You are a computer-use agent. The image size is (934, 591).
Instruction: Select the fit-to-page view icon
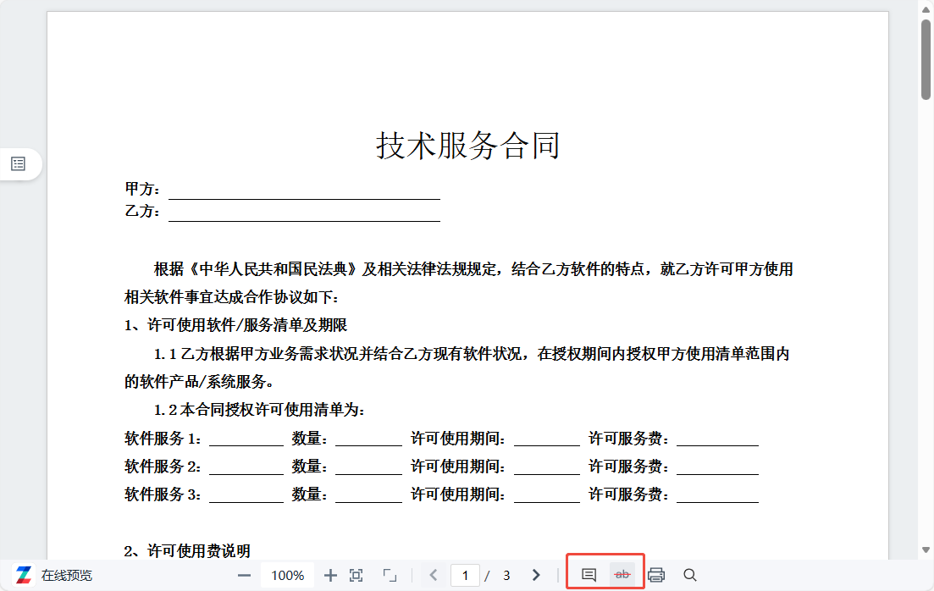pos(356,575)
